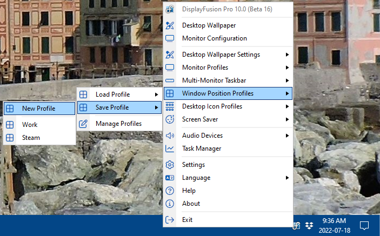This screenshot has height=236, width=380.
Task: Click Load Profile menu label
Action: tap(112, 95)
